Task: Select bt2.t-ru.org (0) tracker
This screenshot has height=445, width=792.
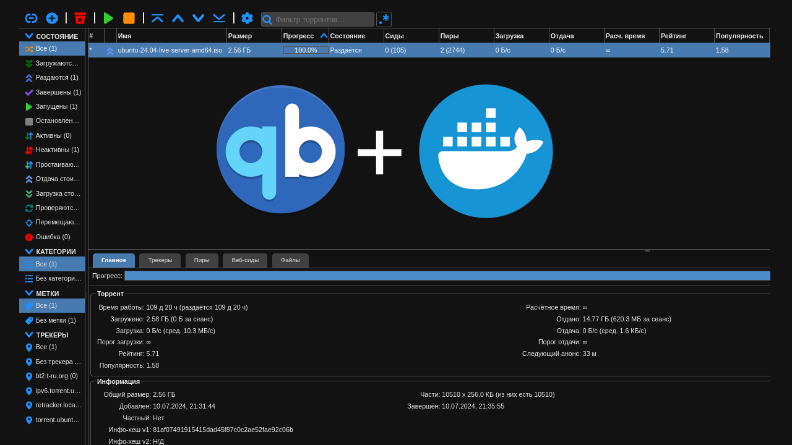Action: 52,376
